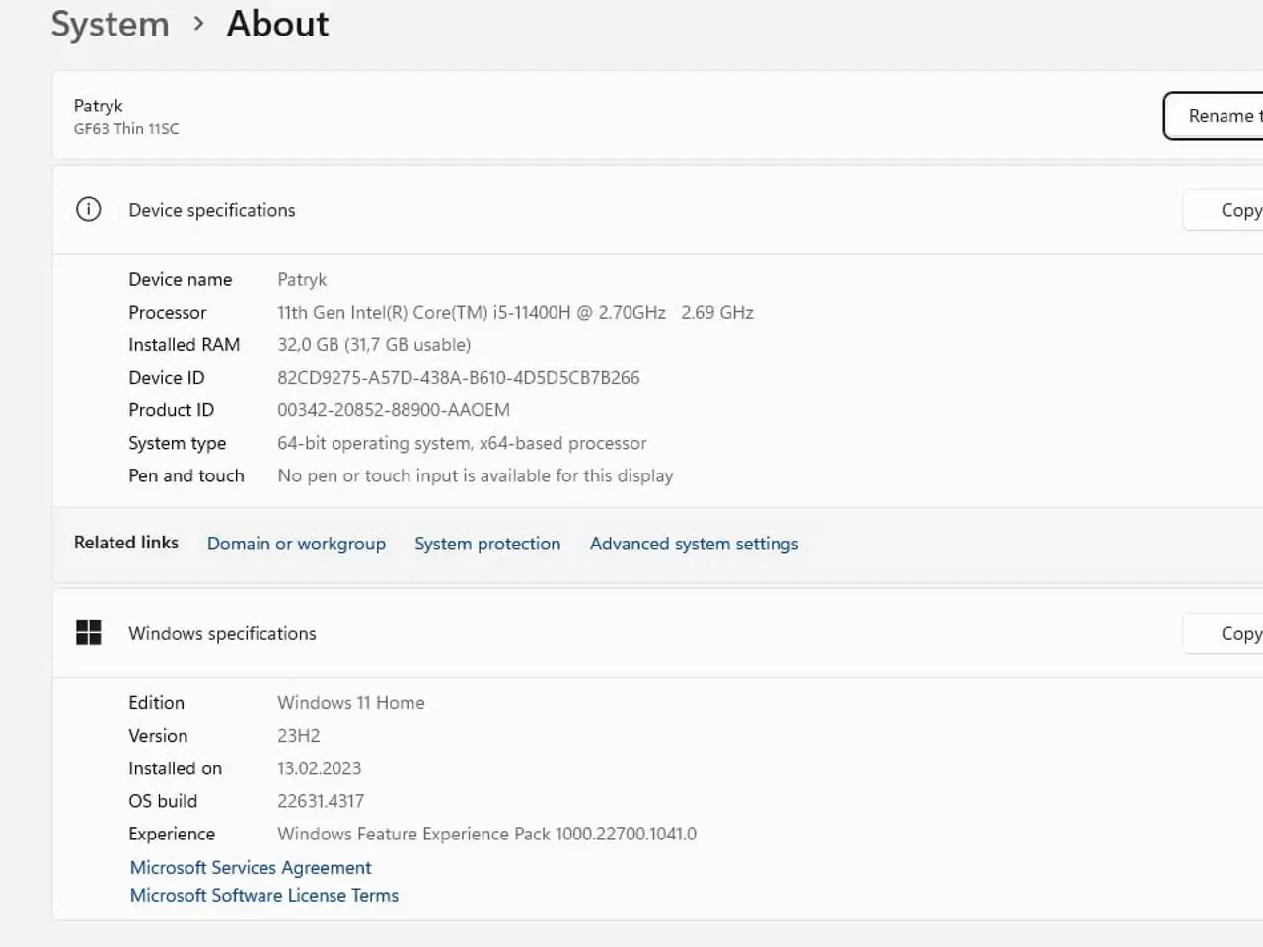Click the Pen and touch label
This screenshot has width=1263, height=947.
186,475
